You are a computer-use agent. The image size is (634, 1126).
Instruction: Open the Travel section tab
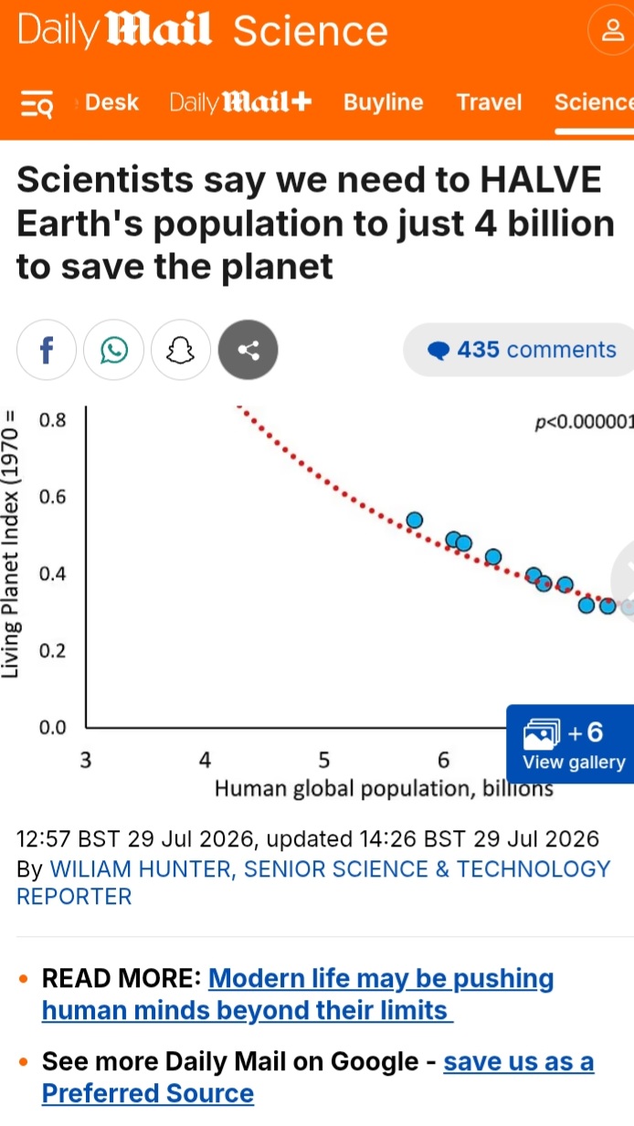489,102
